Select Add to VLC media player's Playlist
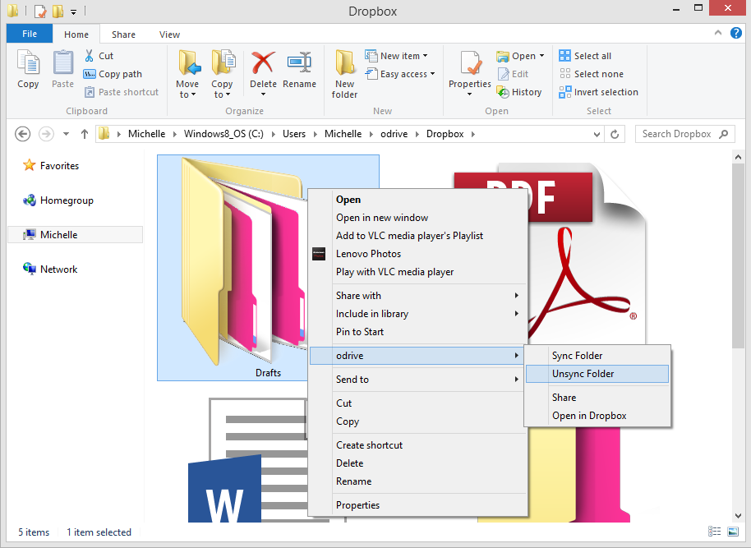This screenshot has width=751, height=548. [417, 236]
